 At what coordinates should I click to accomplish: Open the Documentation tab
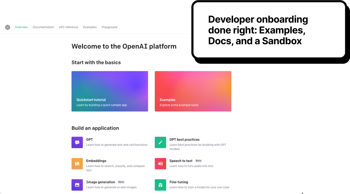43,27
